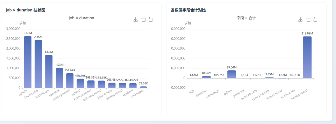Click the services bar

click(x=59, y=78)
